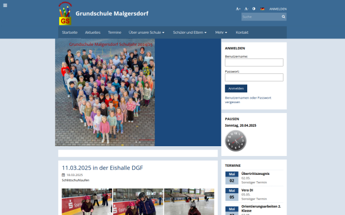The width and height of the screenshot is (345, 215).
Task: Select first slideshow indicator dot
Action: tap(136, 142)
